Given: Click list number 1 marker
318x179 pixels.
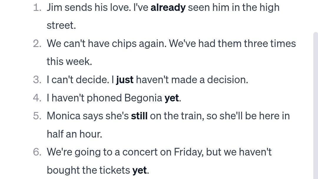Looking at the screenshot, I should (x=37, y=8).
